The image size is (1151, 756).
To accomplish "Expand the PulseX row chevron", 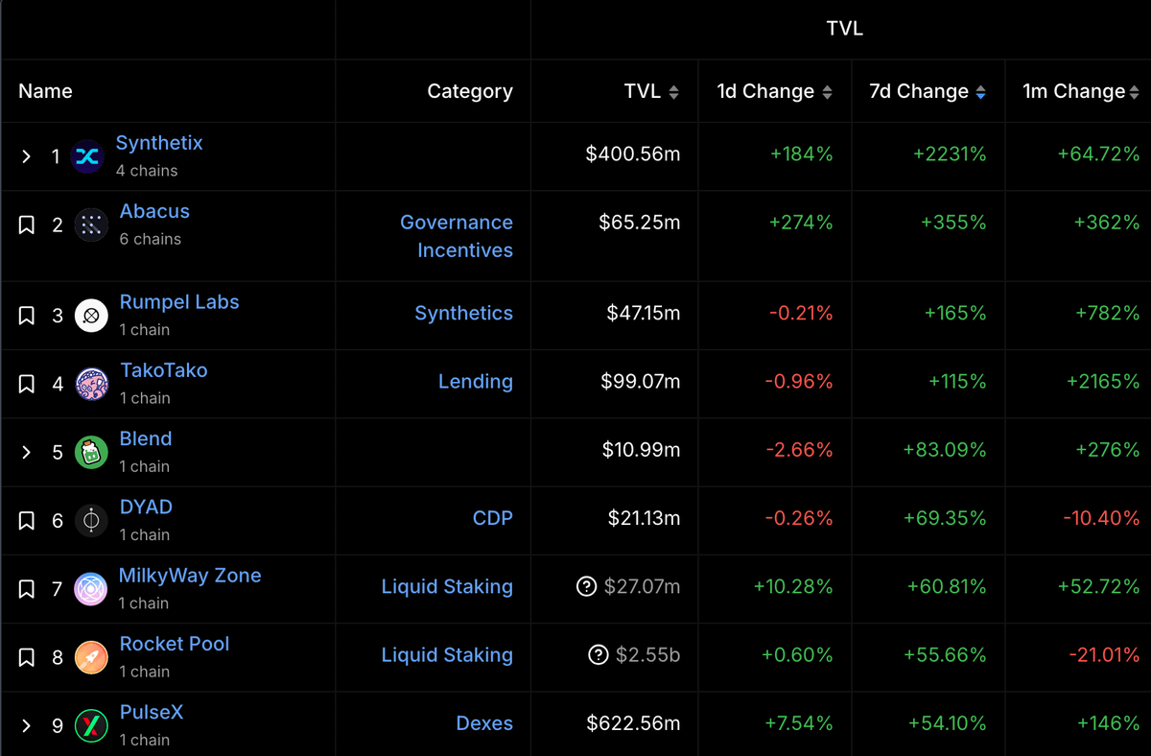I will pyautogui.click(x=27, y=725).
